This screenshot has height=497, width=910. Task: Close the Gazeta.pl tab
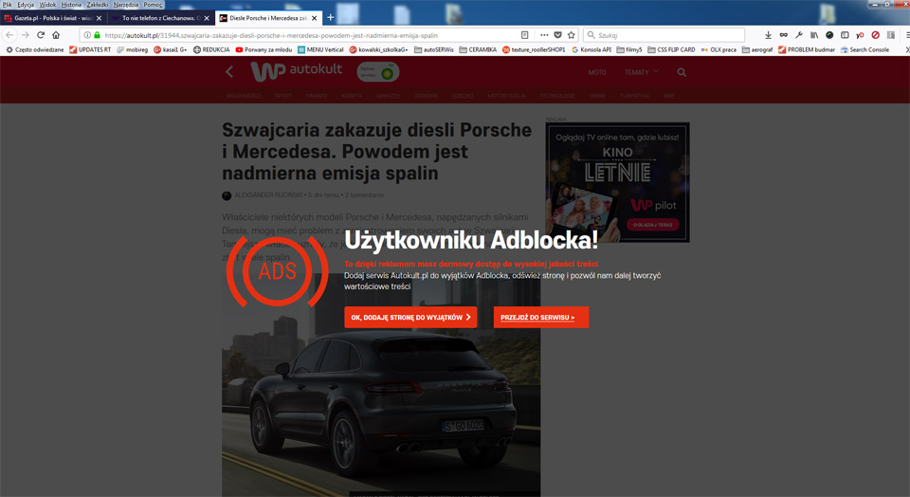pos(99,18)
